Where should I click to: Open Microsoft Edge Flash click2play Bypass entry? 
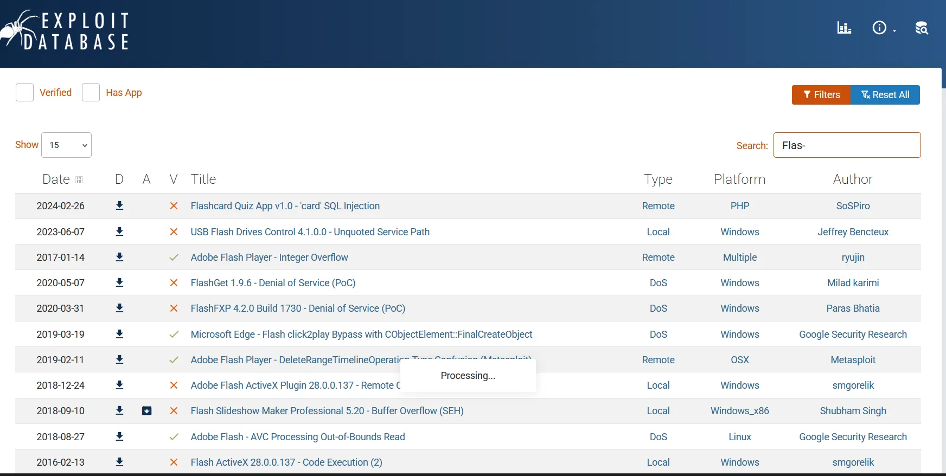pos(362,335)
